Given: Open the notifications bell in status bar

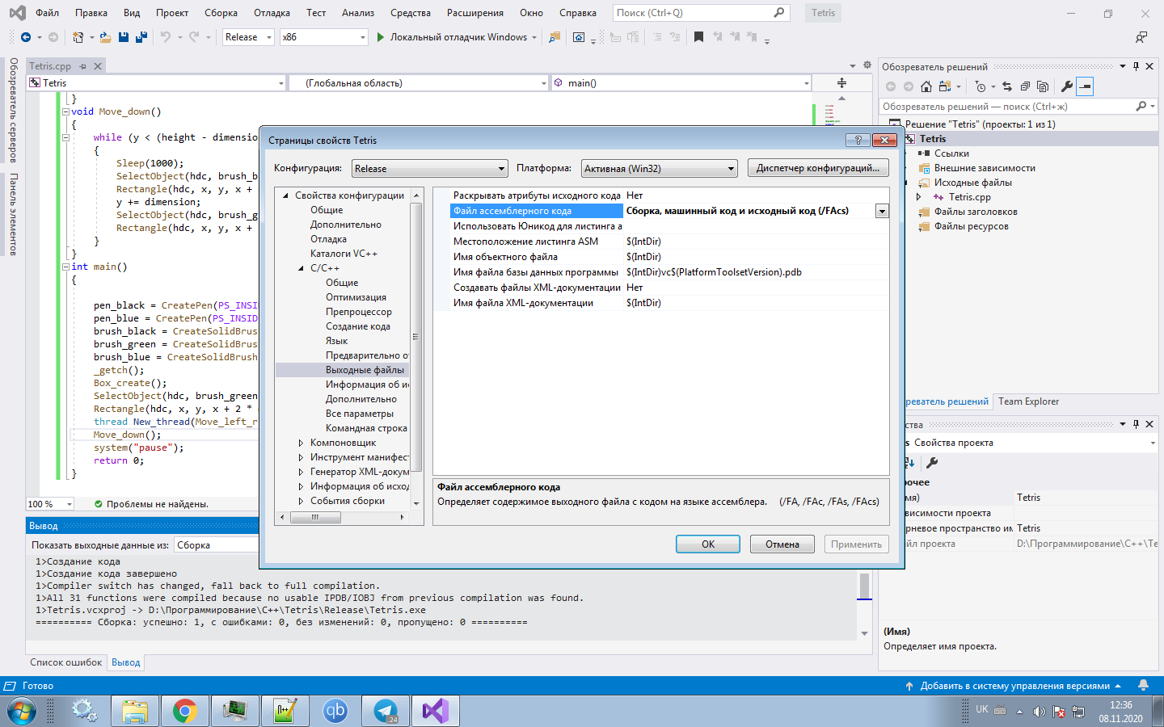Looking at the screenshot, I should tap(1143, 686).
